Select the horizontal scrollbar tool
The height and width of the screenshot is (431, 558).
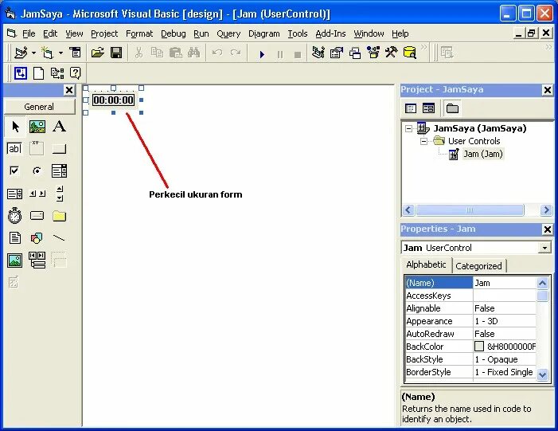[x=37, y=194]
